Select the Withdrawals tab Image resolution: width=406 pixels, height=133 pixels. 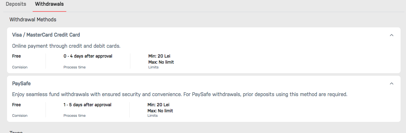[x=49, y=4]
